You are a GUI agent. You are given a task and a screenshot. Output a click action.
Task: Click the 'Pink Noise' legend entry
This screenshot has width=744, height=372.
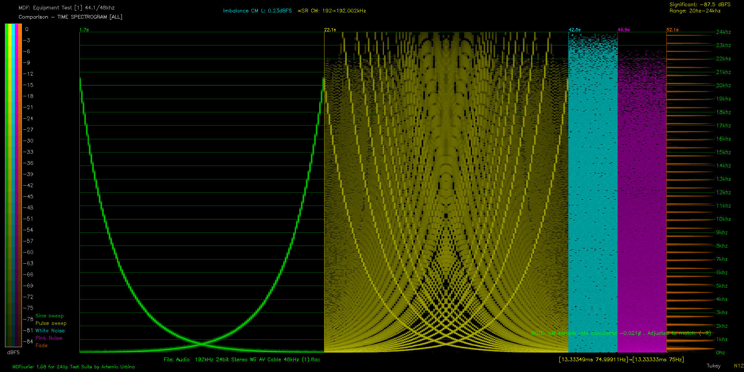[49, 338]
